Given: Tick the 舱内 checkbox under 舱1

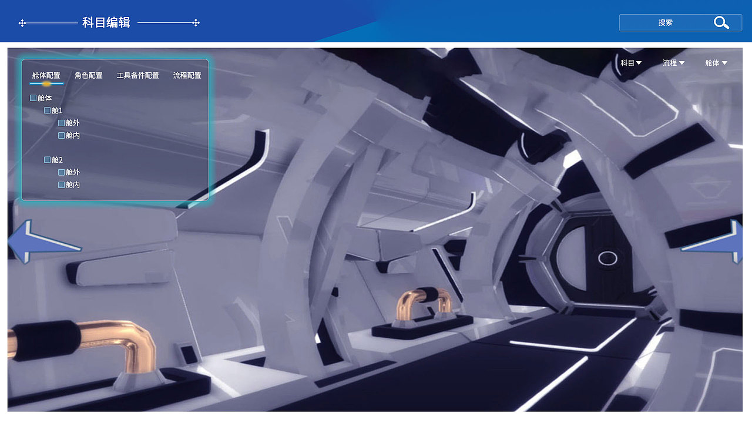Looking at the screenshot, I should coord(62,135).
